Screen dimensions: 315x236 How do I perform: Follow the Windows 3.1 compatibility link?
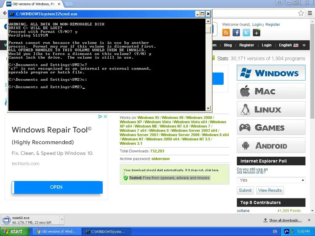point(131,144)
